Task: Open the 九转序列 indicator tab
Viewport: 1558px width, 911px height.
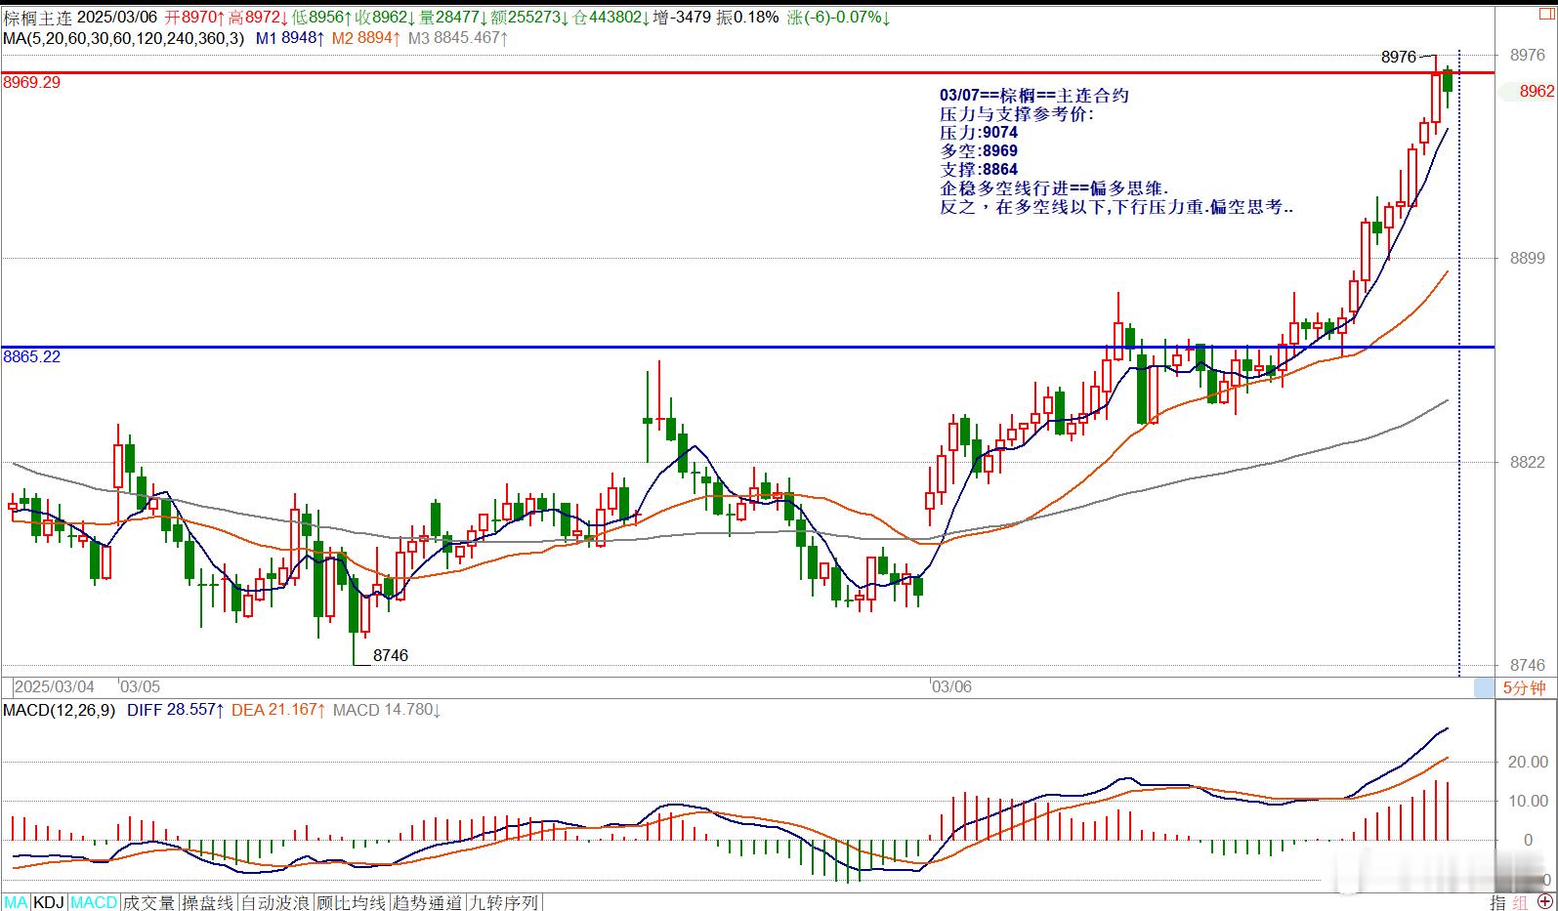Action: pyautogui.click(x=504, y=902)
